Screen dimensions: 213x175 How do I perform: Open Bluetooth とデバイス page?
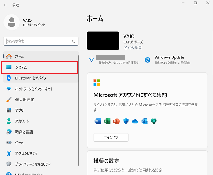tap(41, 78)
